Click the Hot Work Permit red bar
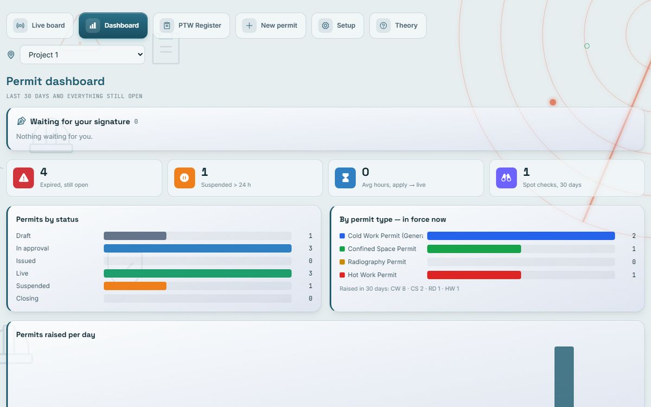Image resolution: width=651 pixels, height=407 pixels. (474, 275)
